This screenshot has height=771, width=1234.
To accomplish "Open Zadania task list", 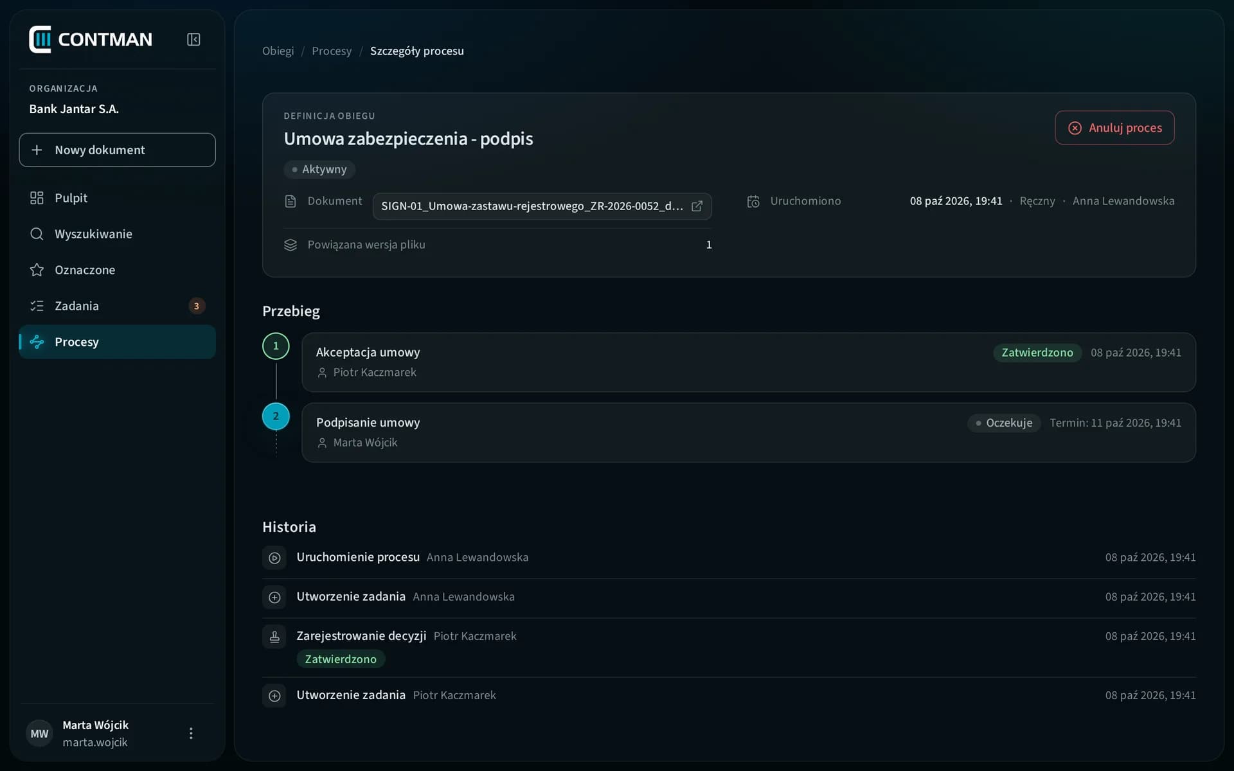I will point(117,306).
